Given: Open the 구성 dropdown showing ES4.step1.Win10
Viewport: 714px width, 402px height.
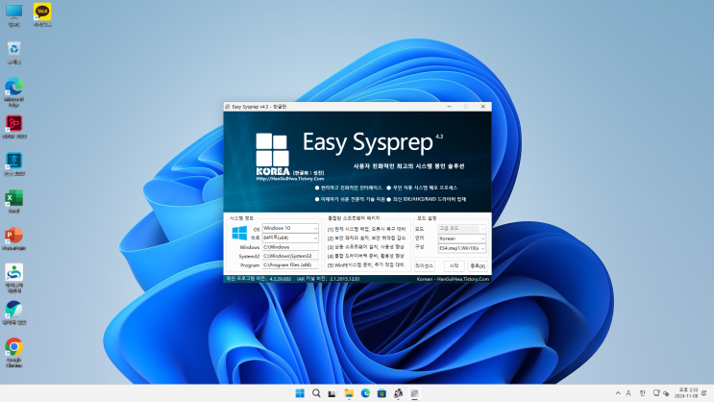Looking at the screenshot, I should coord(461,248).
